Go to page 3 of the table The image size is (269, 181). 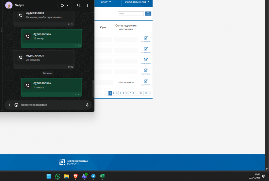tap(117, 93)
